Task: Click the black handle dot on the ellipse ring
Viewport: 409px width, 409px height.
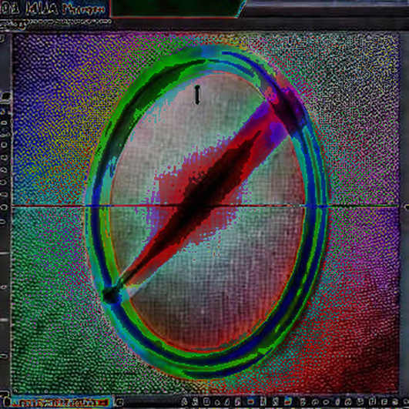Action: [x=110, y=295]
